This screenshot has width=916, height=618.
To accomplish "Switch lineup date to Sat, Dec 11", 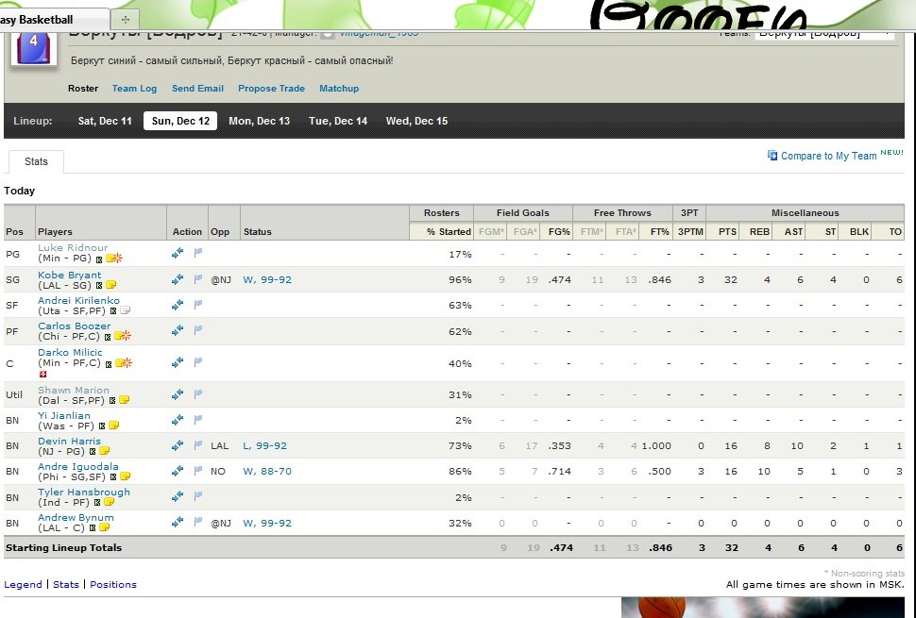I will point(105,121).
